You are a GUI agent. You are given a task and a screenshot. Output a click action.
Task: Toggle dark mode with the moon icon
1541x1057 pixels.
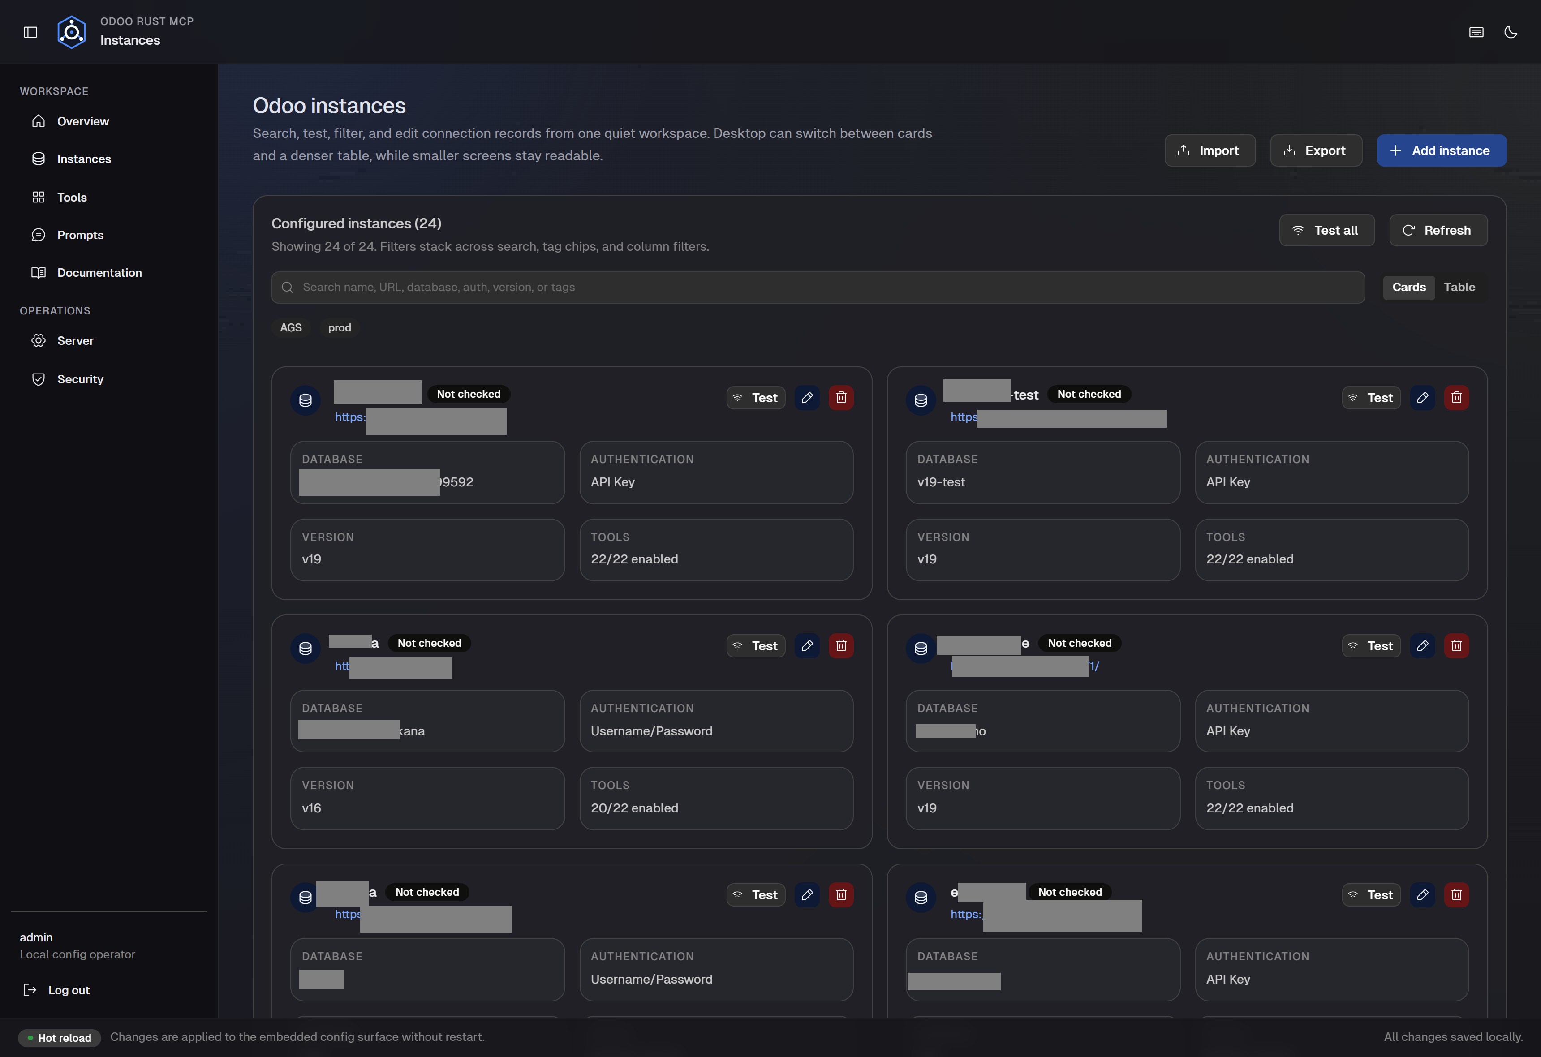pyautogui.click(x=1511, y=32)
